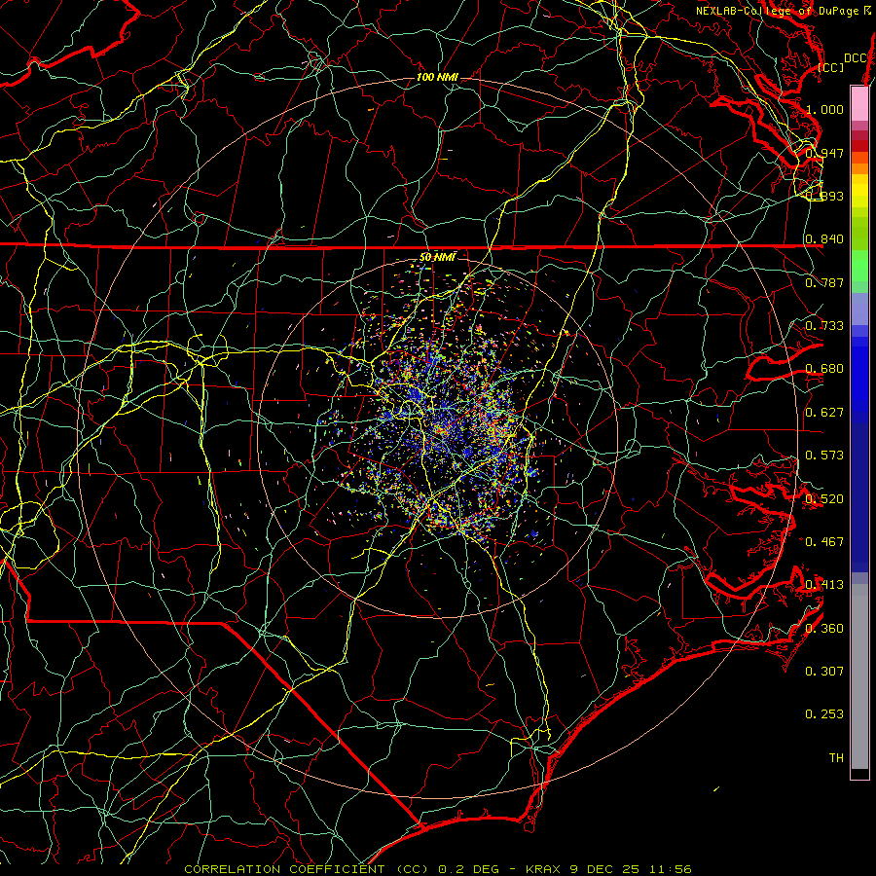
Task: Click the 0.787 legend value
Action: pyautogui.click(x=824, y=282)
